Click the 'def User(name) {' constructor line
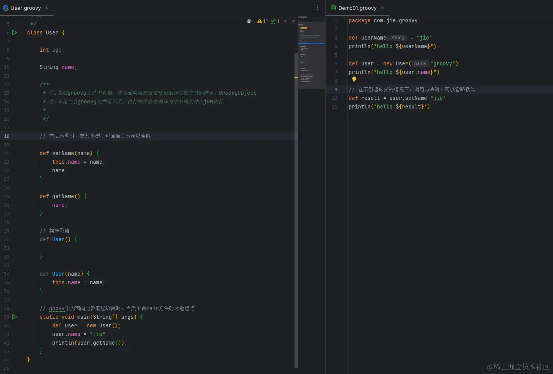Screen dimensions: 553x374 tap(65, 274)
